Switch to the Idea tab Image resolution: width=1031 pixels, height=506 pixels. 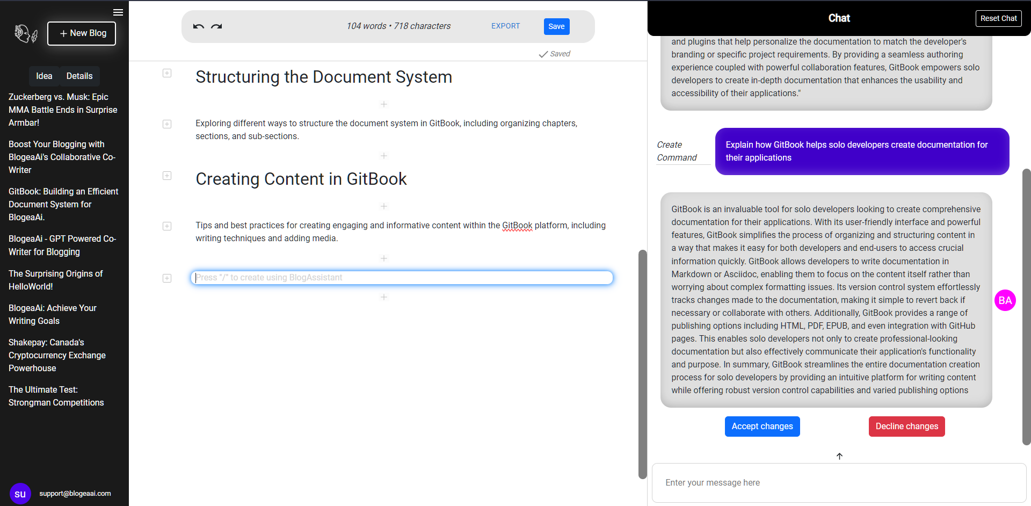coord(44,76)
